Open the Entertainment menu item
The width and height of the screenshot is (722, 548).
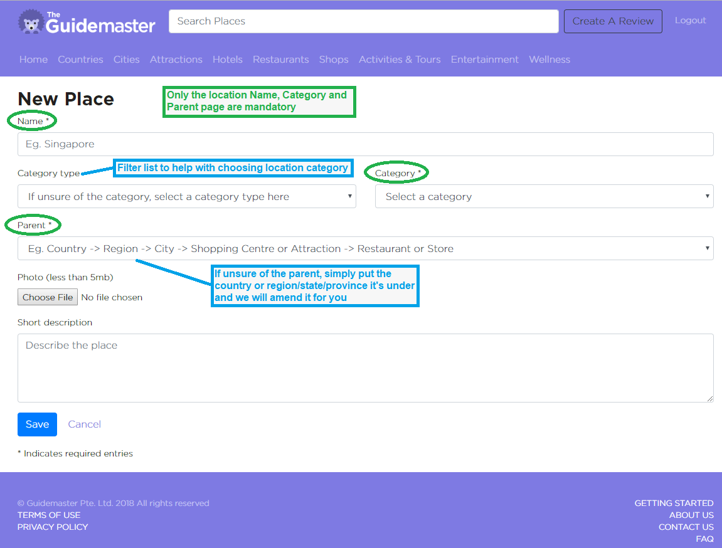(484, 60)
